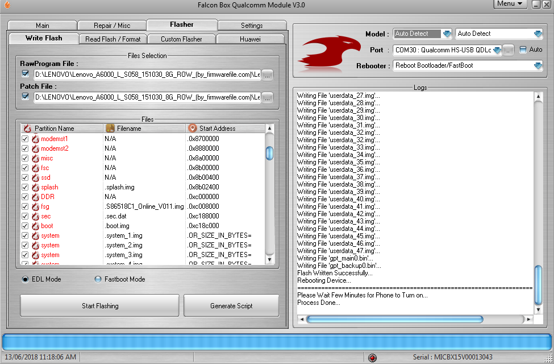
Task: Open the Port COM30 dropdown
Action: (x=497, y=50)
